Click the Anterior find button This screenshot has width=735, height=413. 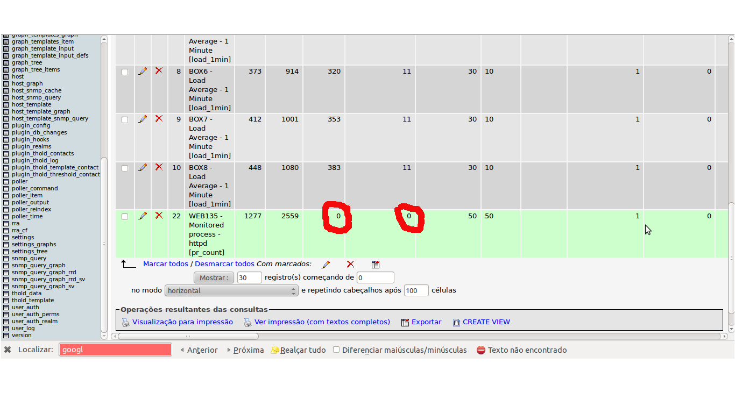click(199, 350)
